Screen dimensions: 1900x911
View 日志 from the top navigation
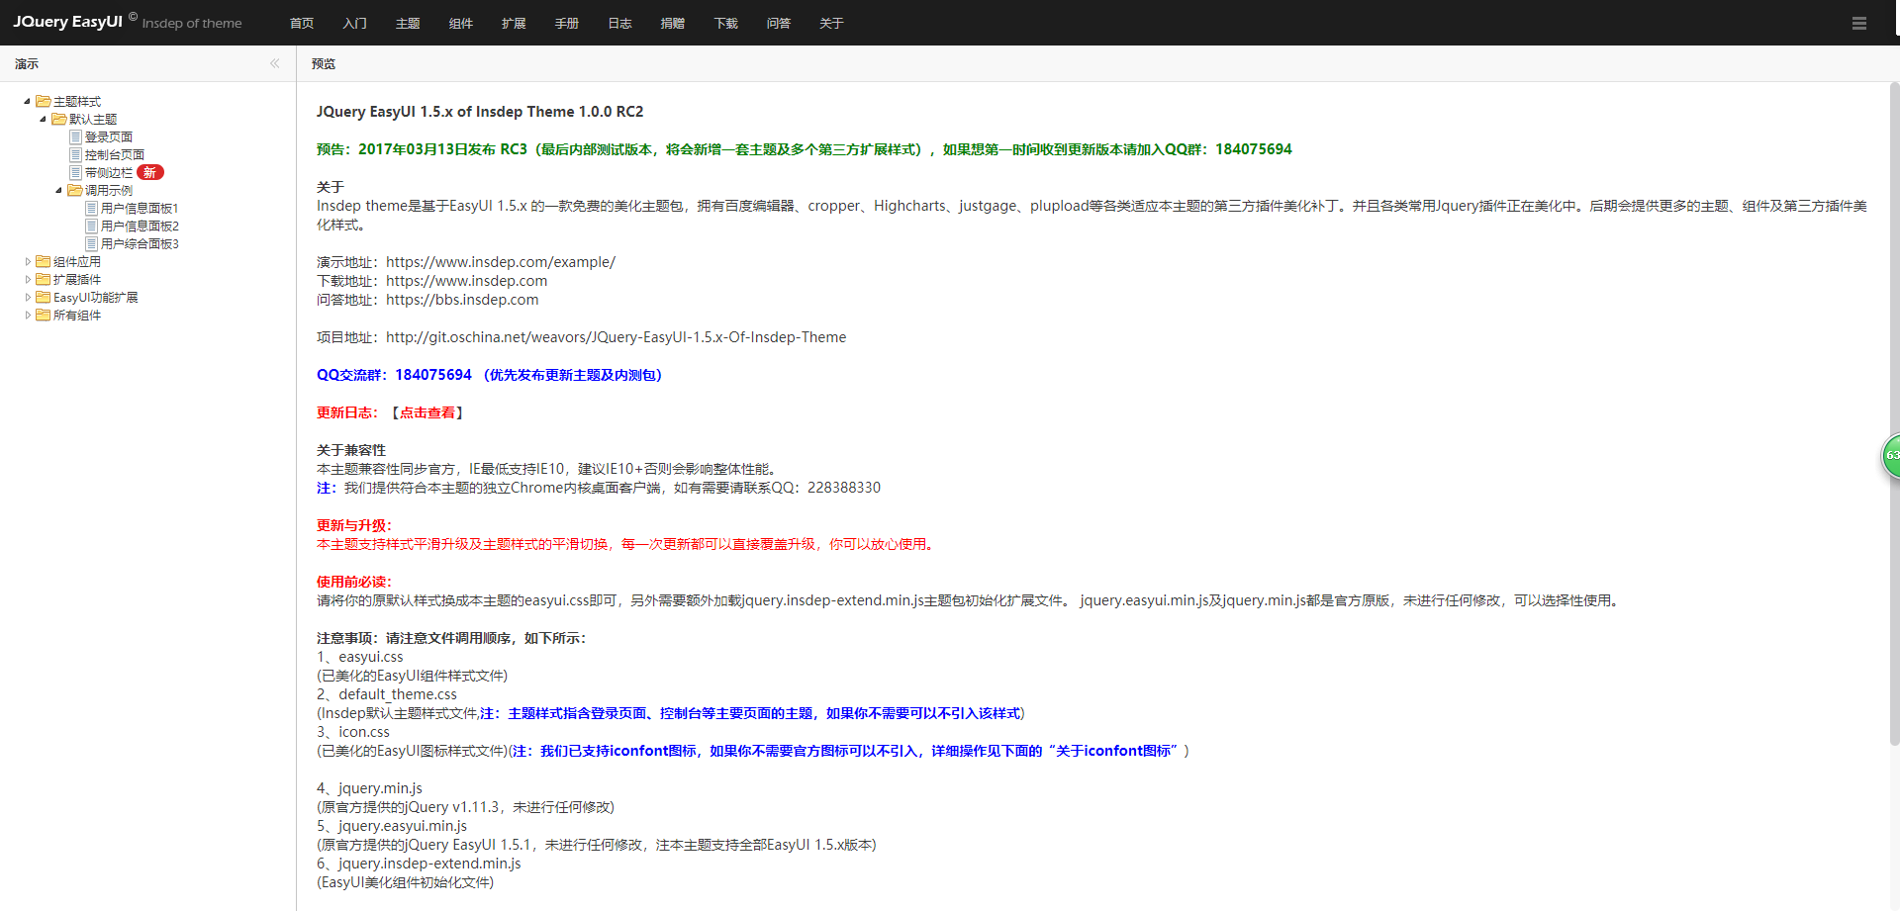tap(619, 23)
